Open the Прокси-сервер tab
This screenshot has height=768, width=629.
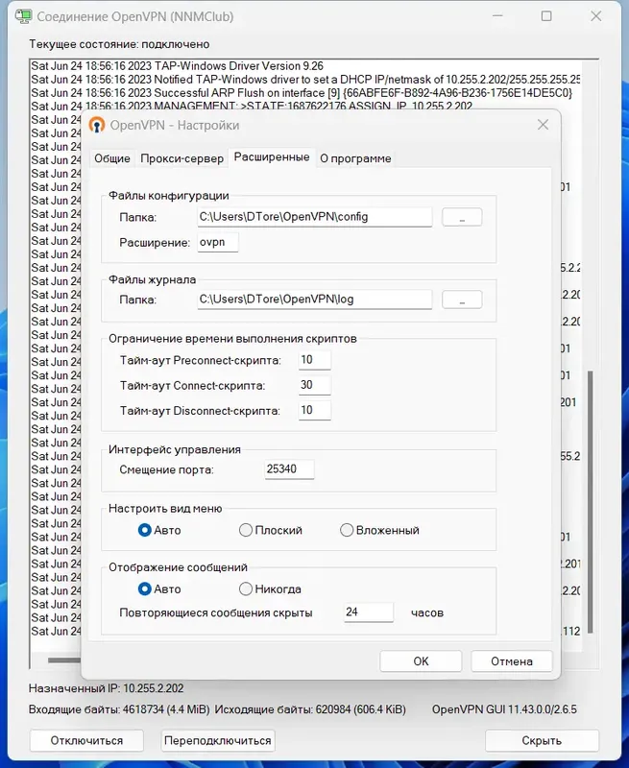pyautogui.click(x=181, y=158)
